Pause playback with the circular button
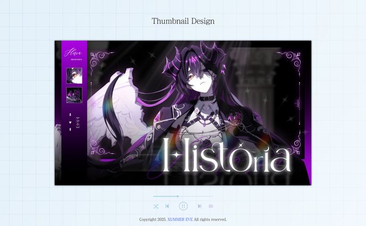Screen dimensions: 366x226 click(x=183, y=206)
